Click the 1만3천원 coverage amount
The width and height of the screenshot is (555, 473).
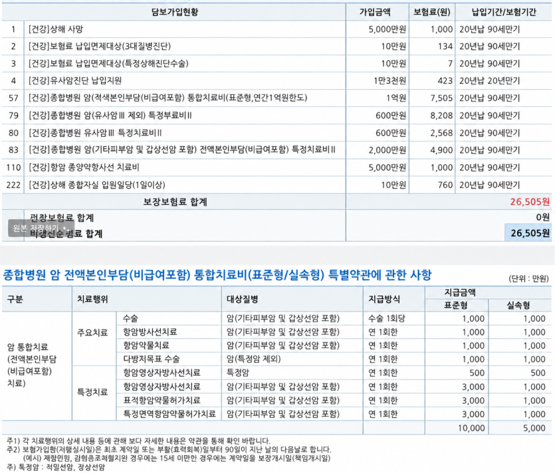point(389,80)
